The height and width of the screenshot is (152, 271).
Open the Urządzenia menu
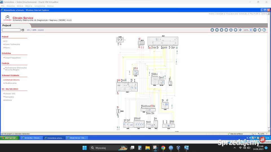coord(40,6)
